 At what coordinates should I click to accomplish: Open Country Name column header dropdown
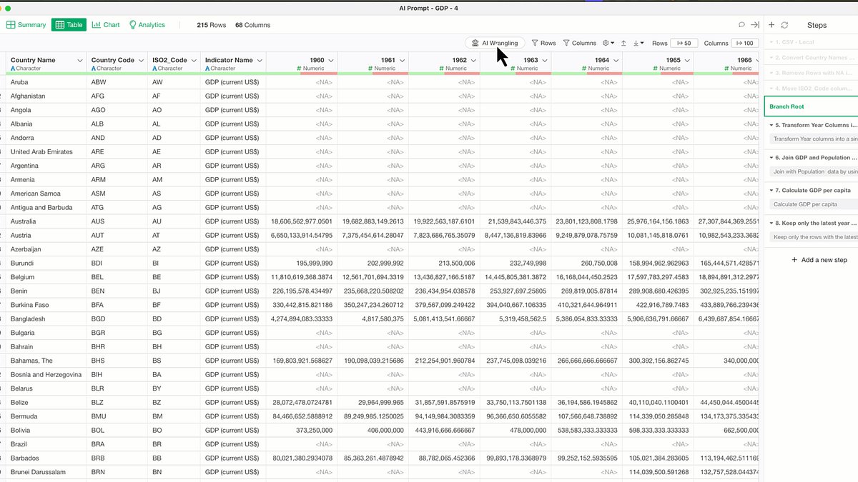(80, 61)
